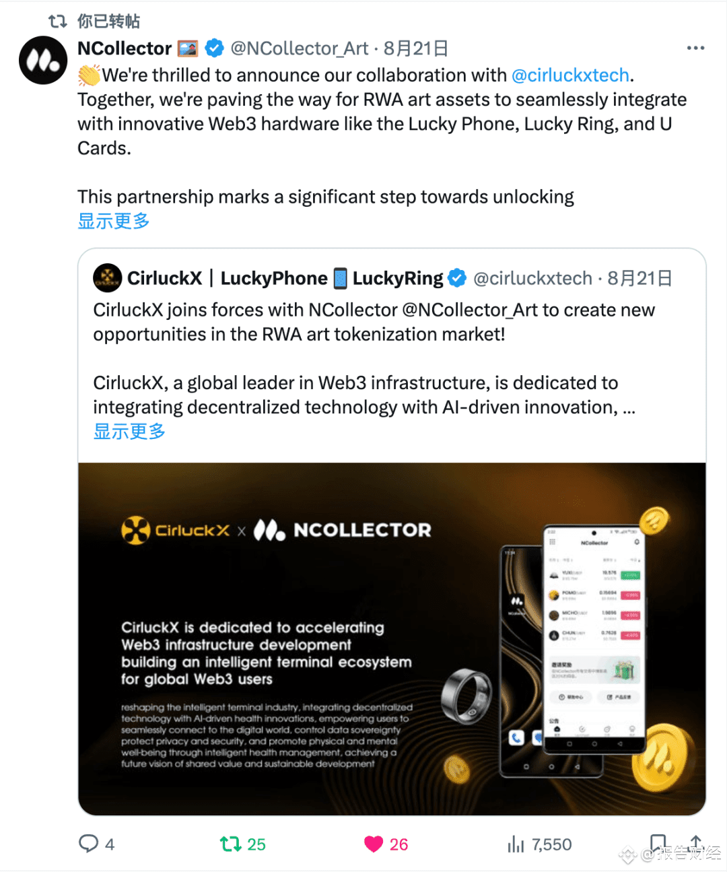The height and width of the screenshot is (872, 727).
Task: Click the 你已转帖 repost label
Action: click(108, 22)
